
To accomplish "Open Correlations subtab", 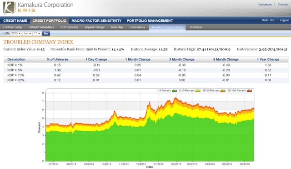I will pyautogui.click(x=137, y=27).
